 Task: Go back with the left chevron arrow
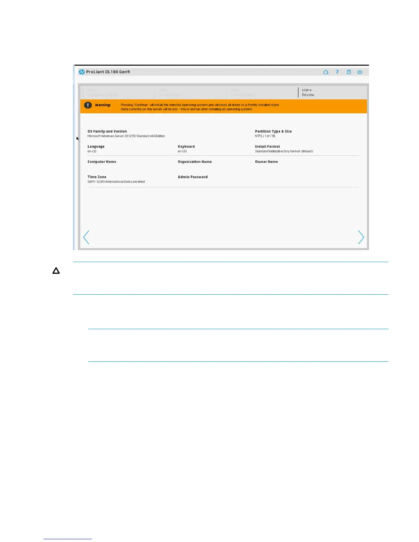tap(86, 237)
